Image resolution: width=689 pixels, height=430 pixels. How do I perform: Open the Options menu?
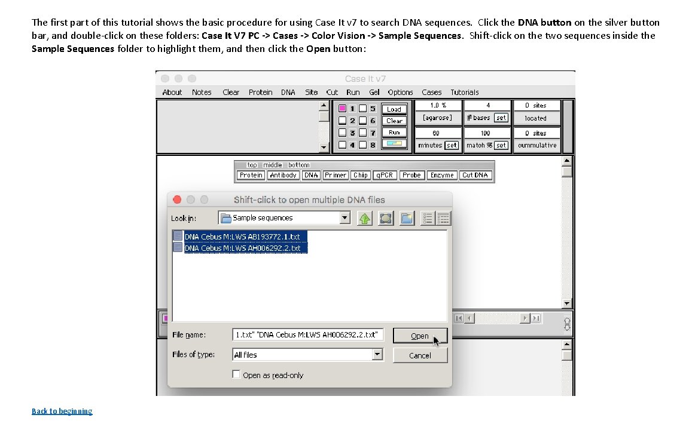point(400,92)
